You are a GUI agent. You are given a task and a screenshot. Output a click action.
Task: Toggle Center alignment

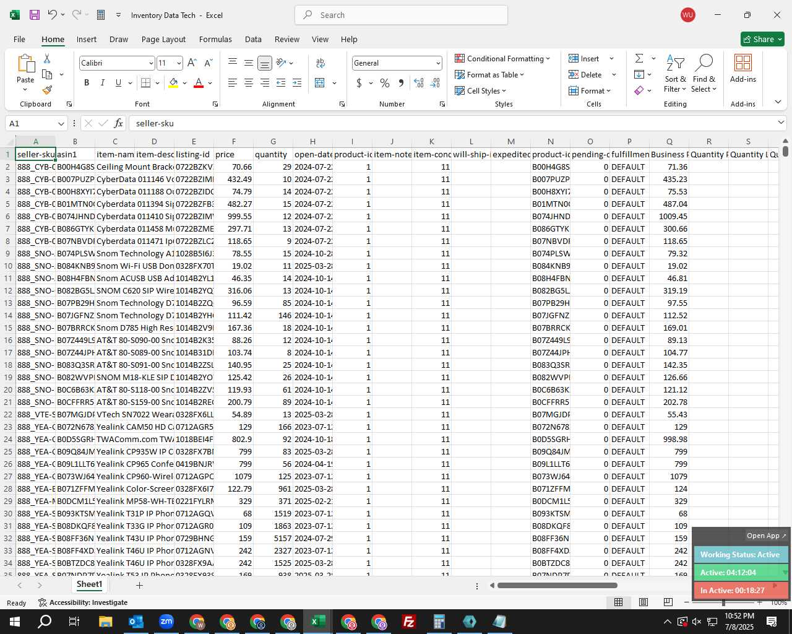point(249,83)
